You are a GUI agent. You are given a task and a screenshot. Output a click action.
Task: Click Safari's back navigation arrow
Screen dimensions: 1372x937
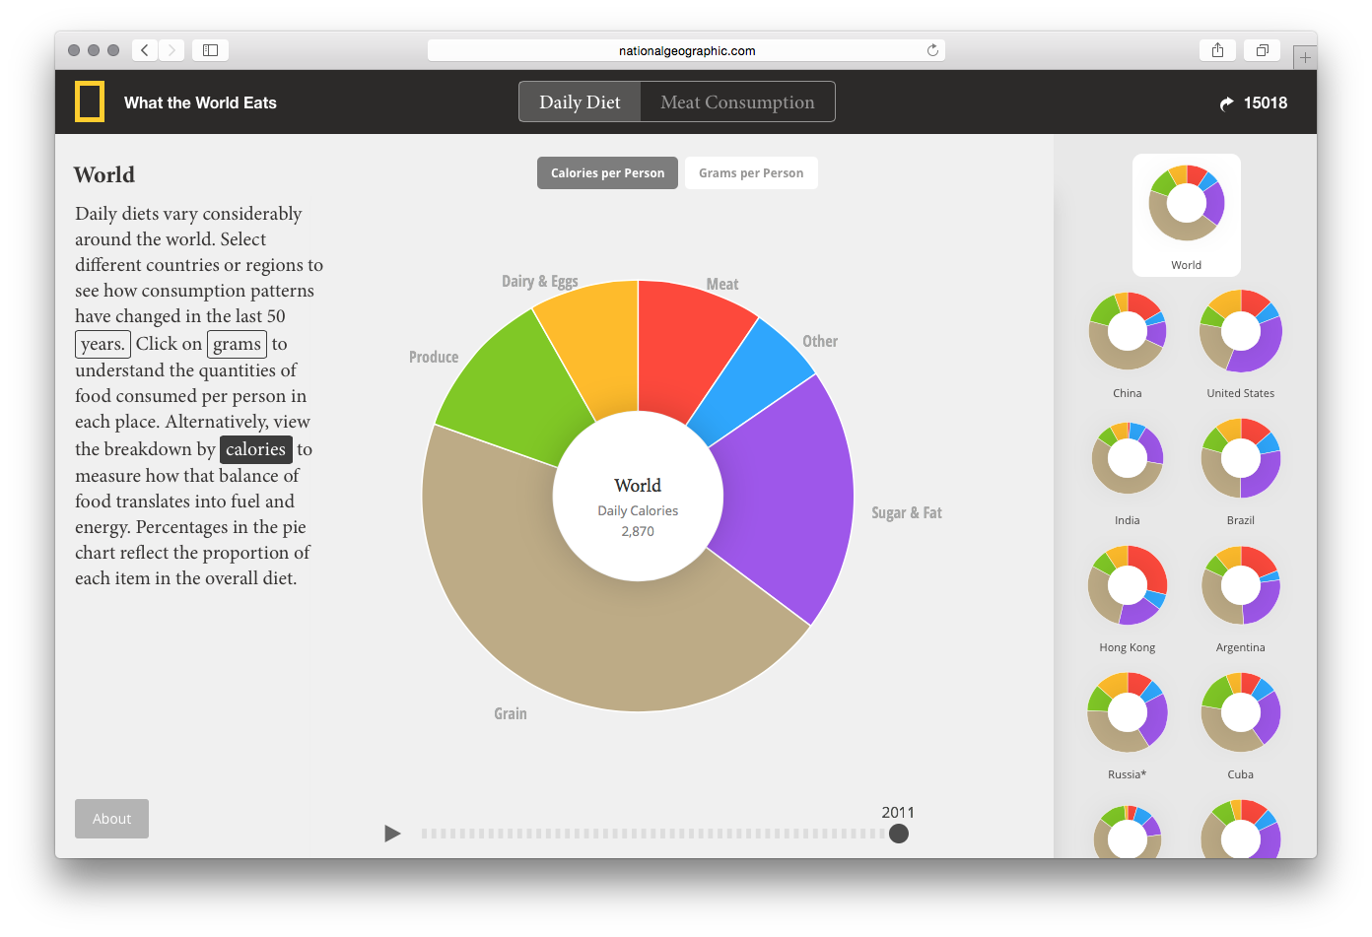click(x=145, y=50)
